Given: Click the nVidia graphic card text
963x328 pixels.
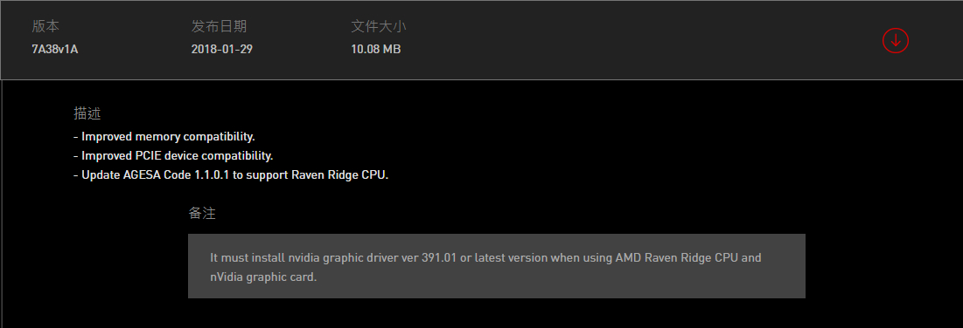Looking at the screenshot, I should 263,277.
